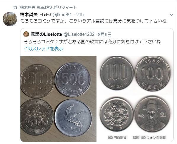
Task: Open the @tkore61 handle
Action: pyautogui.click(x=62, y=15)
